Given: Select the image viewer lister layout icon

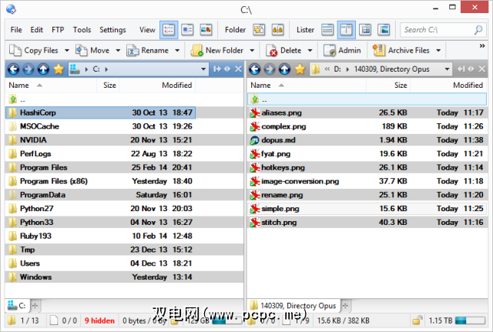Looking at the screenshot, I should pos(384,30).
